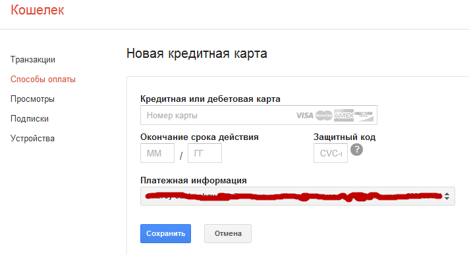Screen dimensions: 469x255
Task: Click the Visa card logo
Action: (x=304, y=115)
